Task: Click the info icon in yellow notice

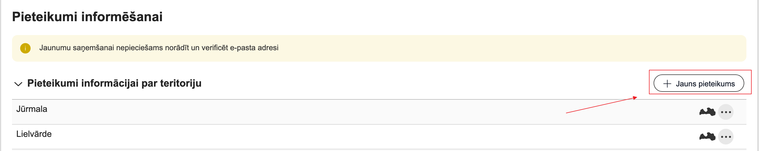Action: [25, 48]
